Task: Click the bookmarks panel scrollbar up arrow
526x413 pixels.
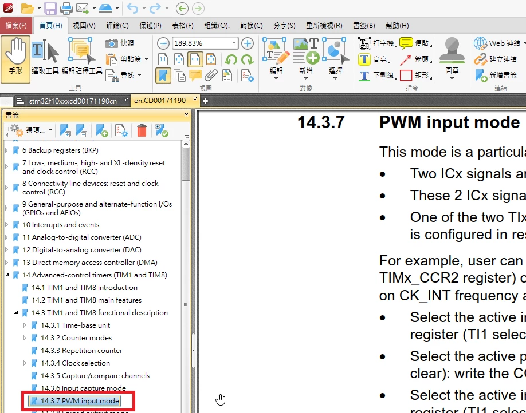Action: [x=186, y=144]
